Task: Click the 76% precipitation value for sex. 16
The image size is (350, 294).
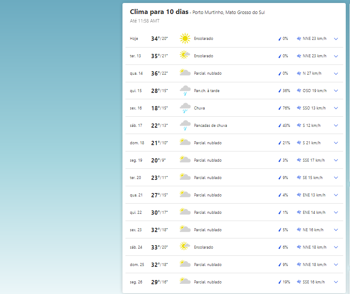Action: tap(285, 108)
